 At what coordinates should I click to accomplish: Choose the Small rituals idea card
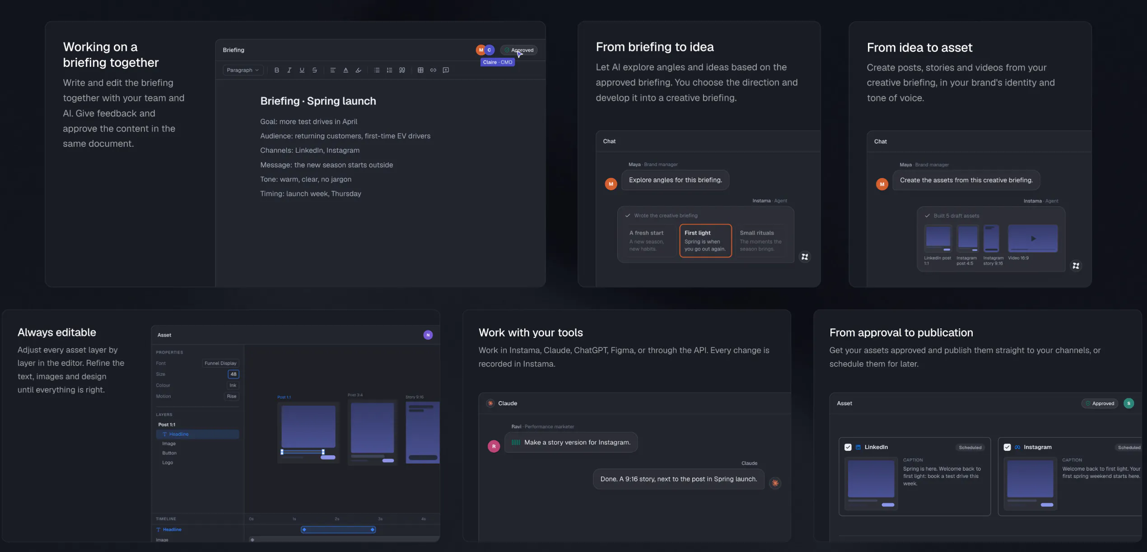[761, 241]
